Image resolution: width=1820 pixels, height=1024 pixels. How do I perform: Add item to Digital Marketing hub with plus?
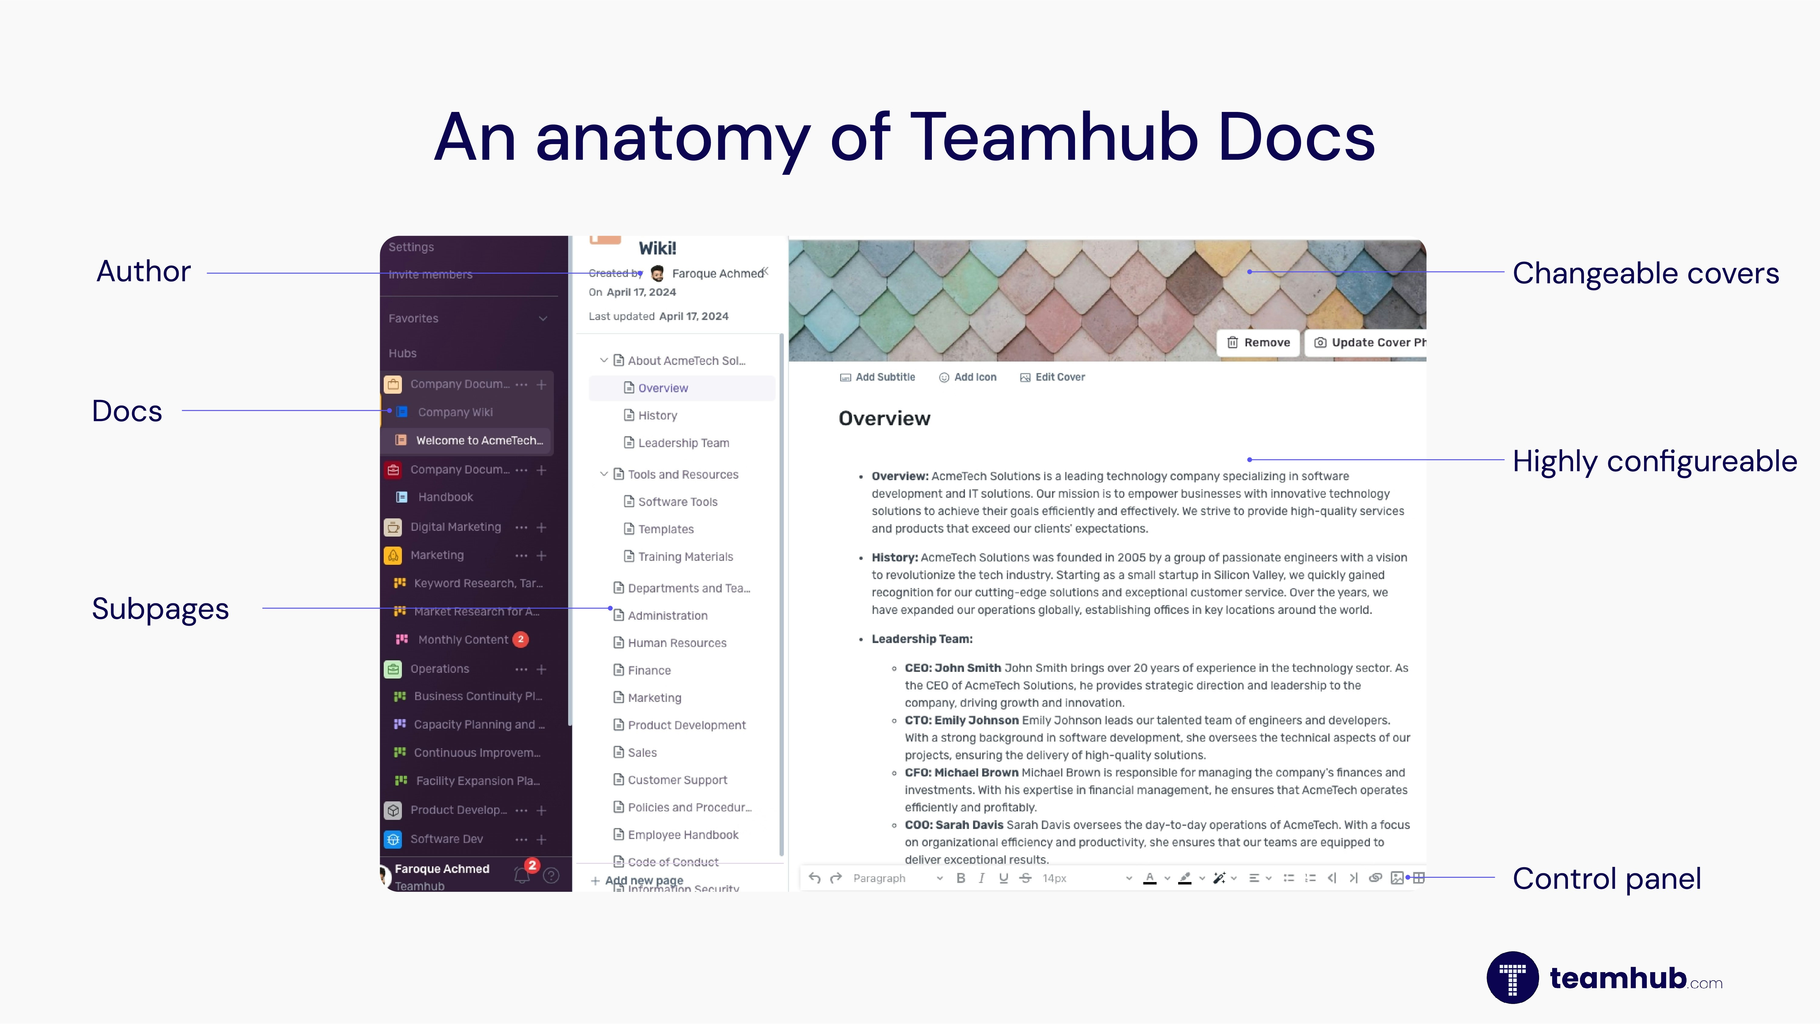point(541,527)
